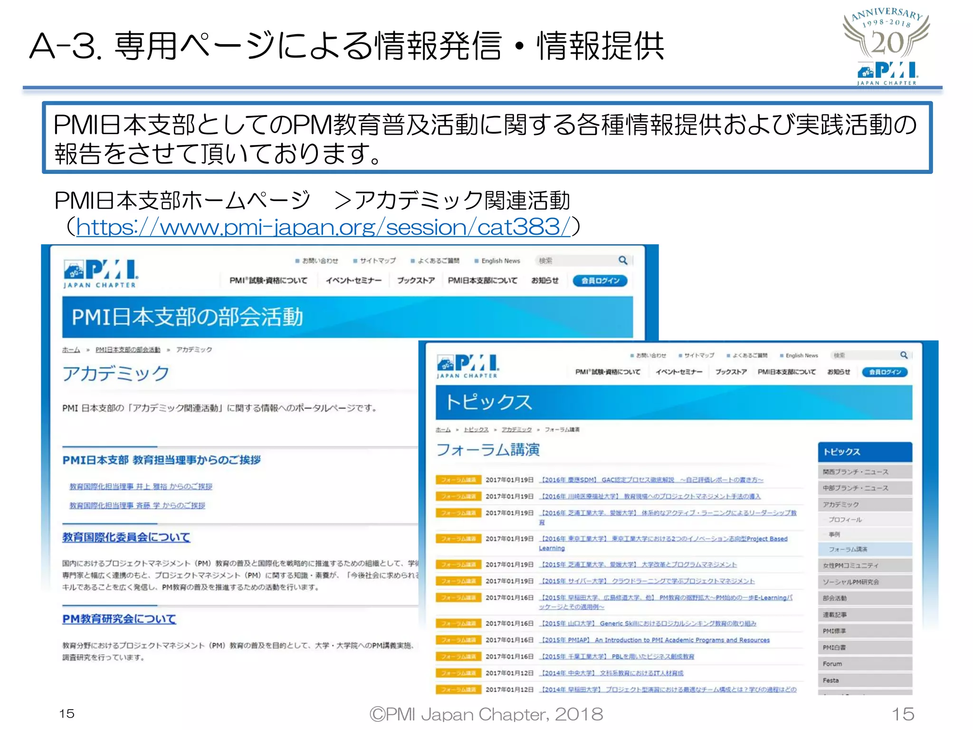Open 2014年 中央大学 文科系教育 link
Image resolution: width=973 pixels, height=730 pixels.
611,673
